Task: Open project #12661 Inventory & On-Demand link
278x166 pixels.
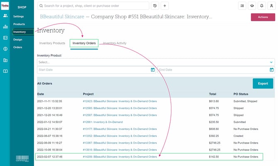Action: click(x=103, y=122)
